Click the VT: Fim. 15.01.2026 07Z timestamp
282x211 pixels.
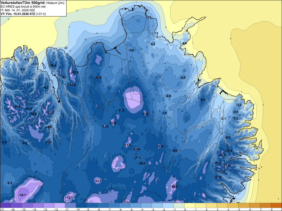(18, 14)
